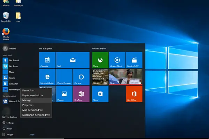Open the Money live tile
The height and width of the screenshot is (139, 209).
[100, 77]
